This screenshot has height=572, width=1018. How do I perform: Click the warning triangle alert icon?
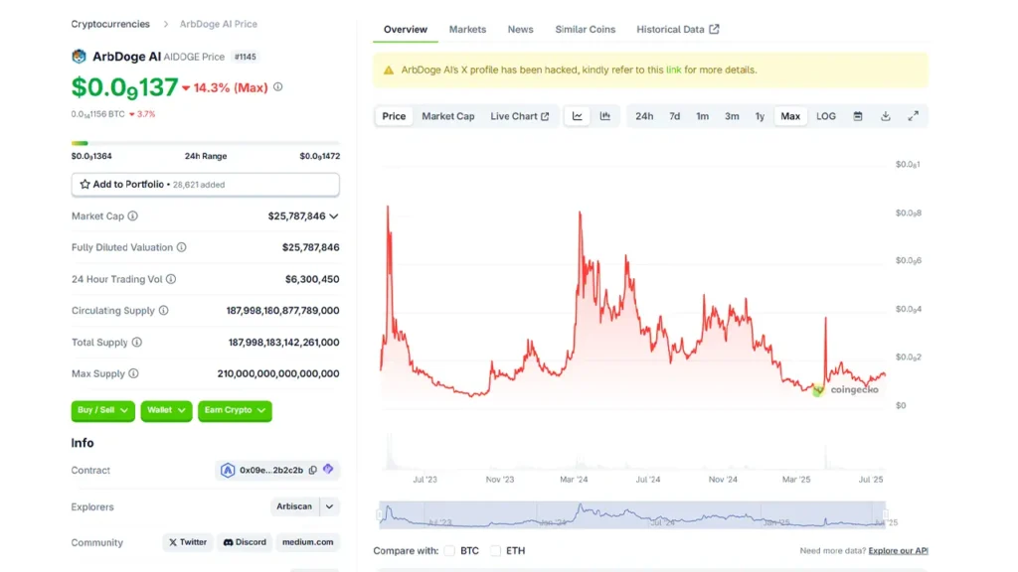tap(389, 71)
